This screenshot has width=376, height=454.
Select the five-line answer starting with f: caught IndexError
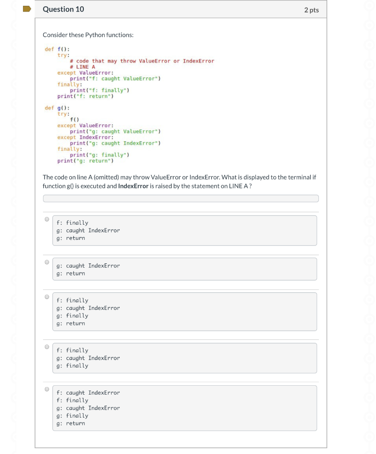pos(185,407)
